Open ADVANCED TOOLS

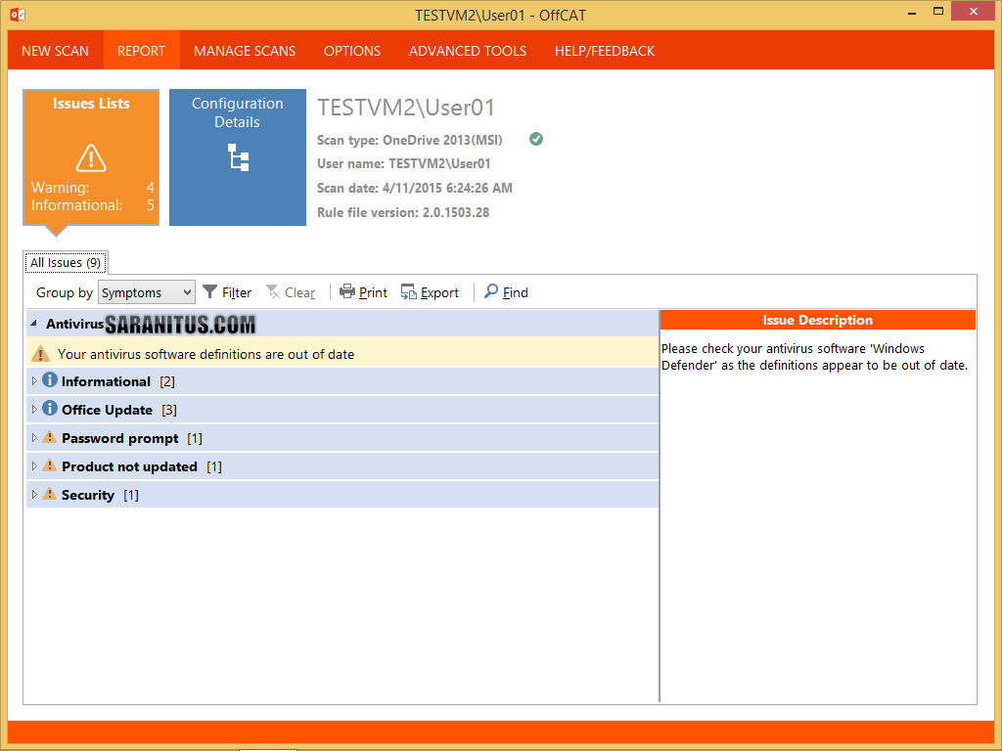click(467, 51)
